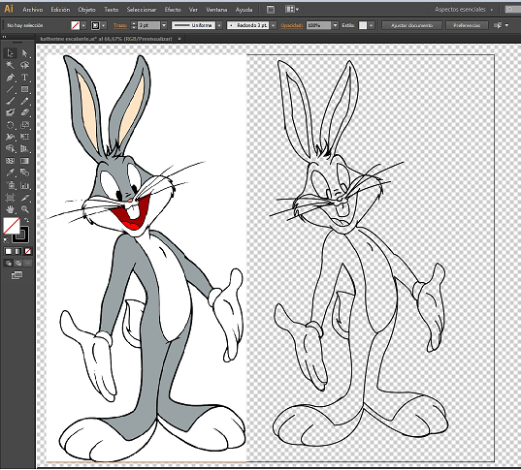This screenshot has height=470, width=521.
Task: Select the Type tool
Action: [x=24, y=78]
